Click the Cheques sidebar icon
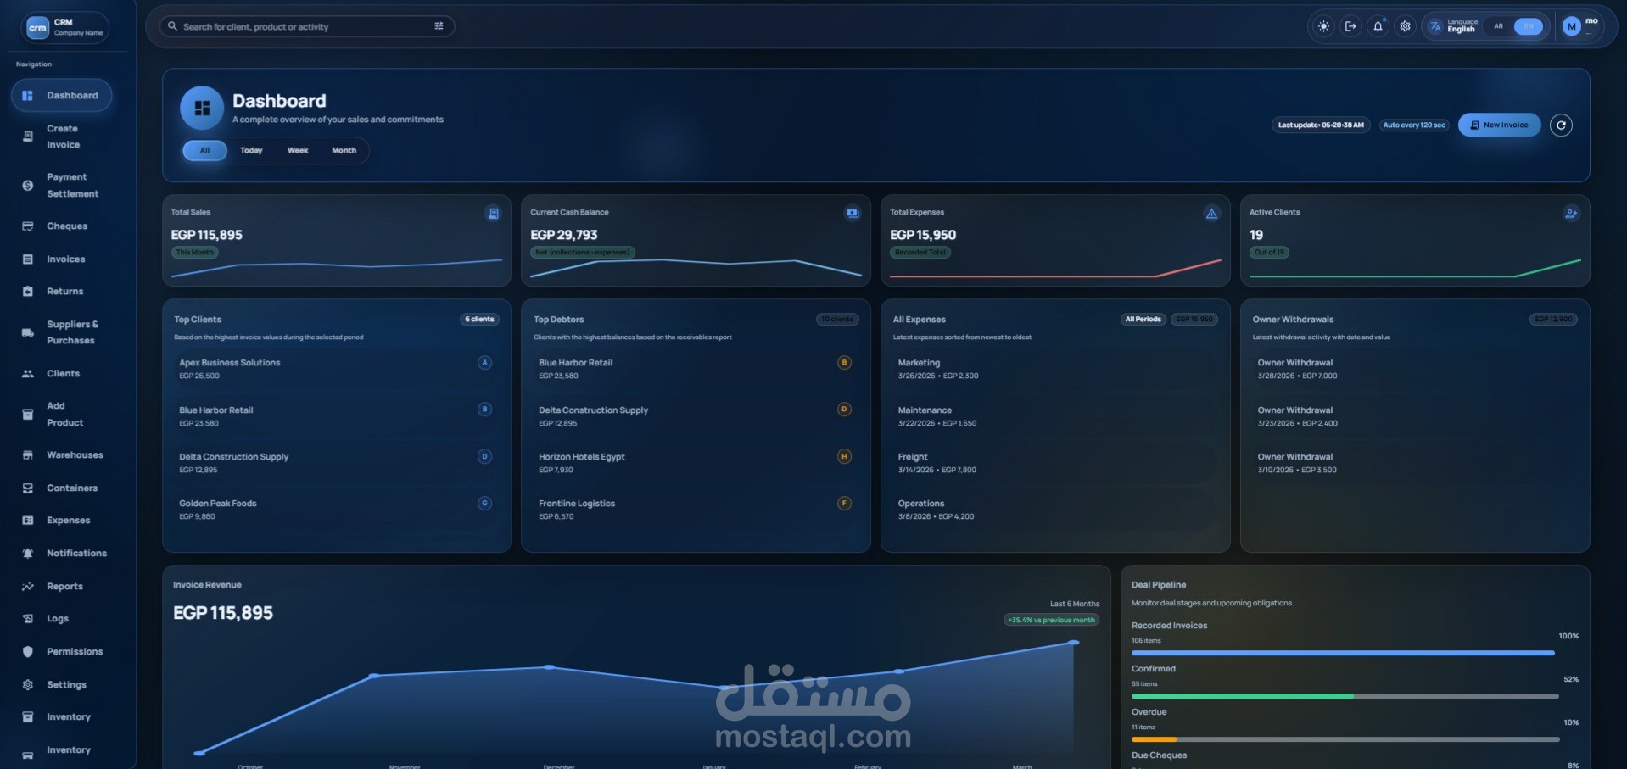The height and width of the screenshot is (769, 1627). 28,226
